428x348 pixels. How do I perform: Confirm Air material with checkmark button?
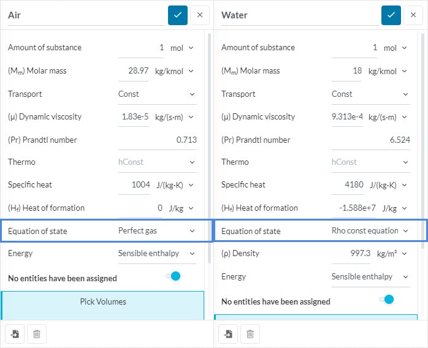178,15
